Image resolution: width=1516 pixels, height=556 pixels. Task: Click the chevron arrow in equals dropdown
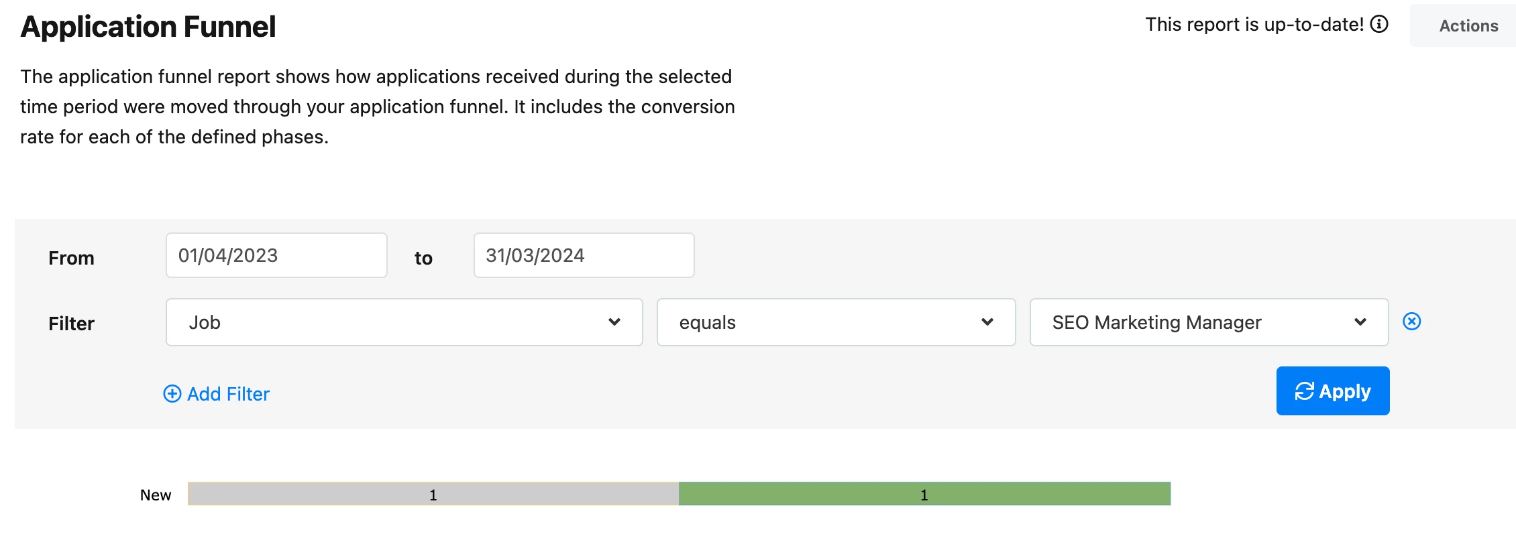tap(987, 322)
